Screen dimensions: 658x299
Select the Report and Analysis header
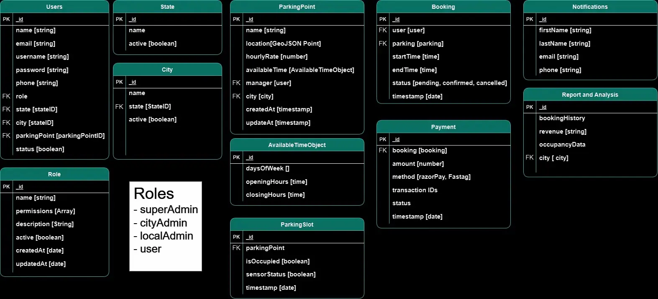click(590, 95)
